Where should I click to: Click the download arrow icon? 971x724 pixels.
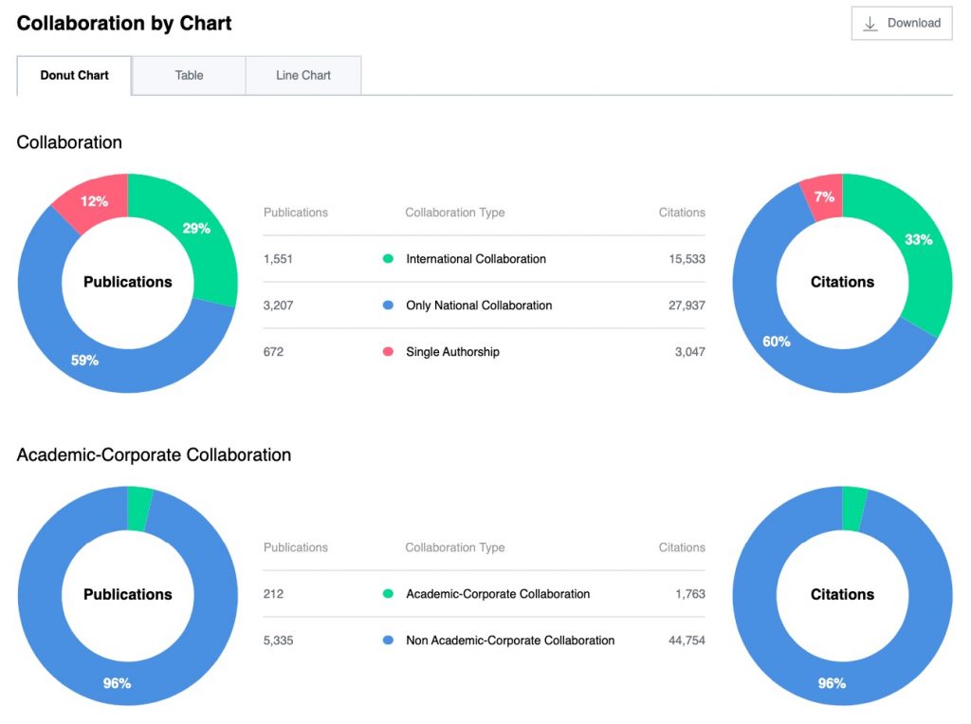[870, 24]
